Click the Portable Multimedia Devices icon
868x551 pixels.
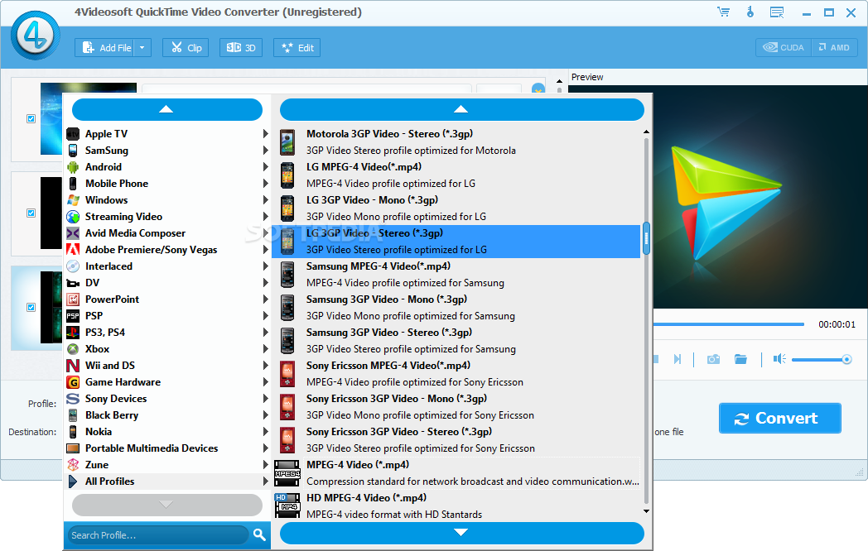(x=73, y=448)
